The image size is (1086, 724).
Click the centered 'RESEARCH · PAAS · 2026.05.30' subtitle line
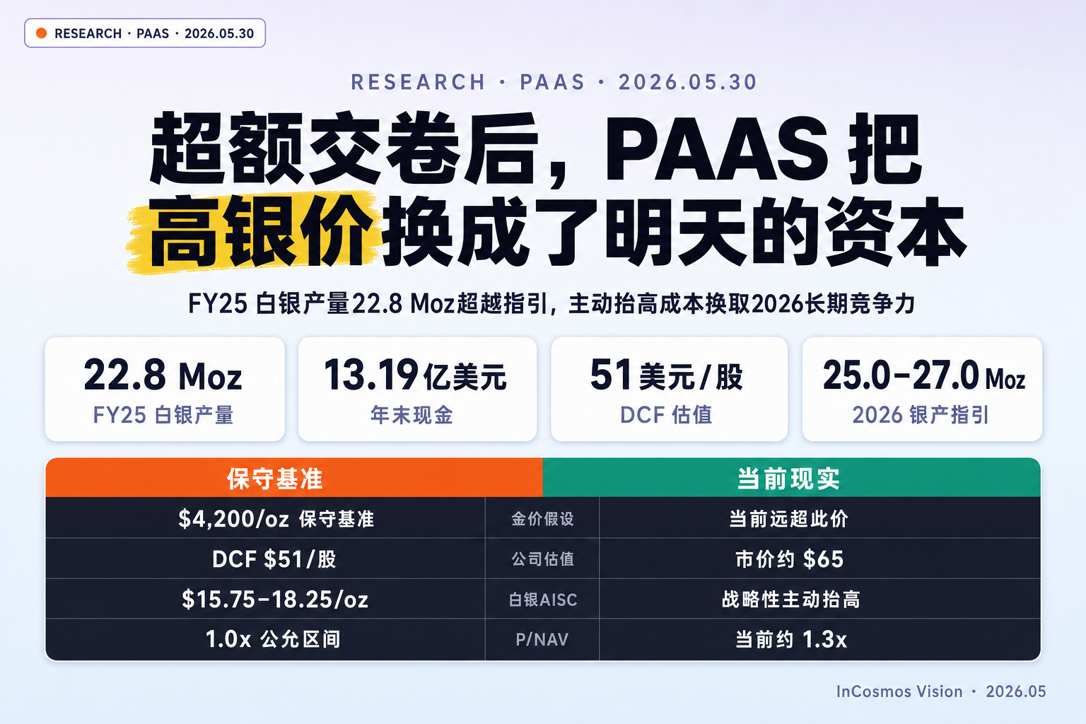point(554,82)
